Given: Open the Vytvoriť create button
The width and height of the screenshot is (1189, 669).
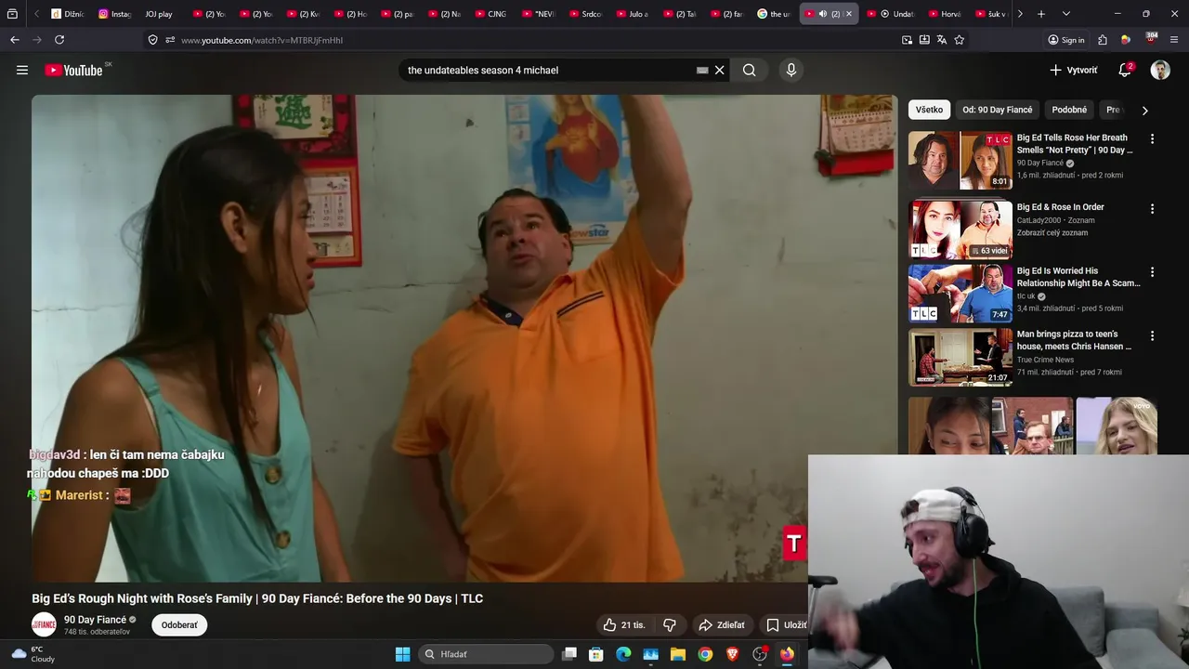Looking at the screenshot, I should click(x=1074, y=70).
